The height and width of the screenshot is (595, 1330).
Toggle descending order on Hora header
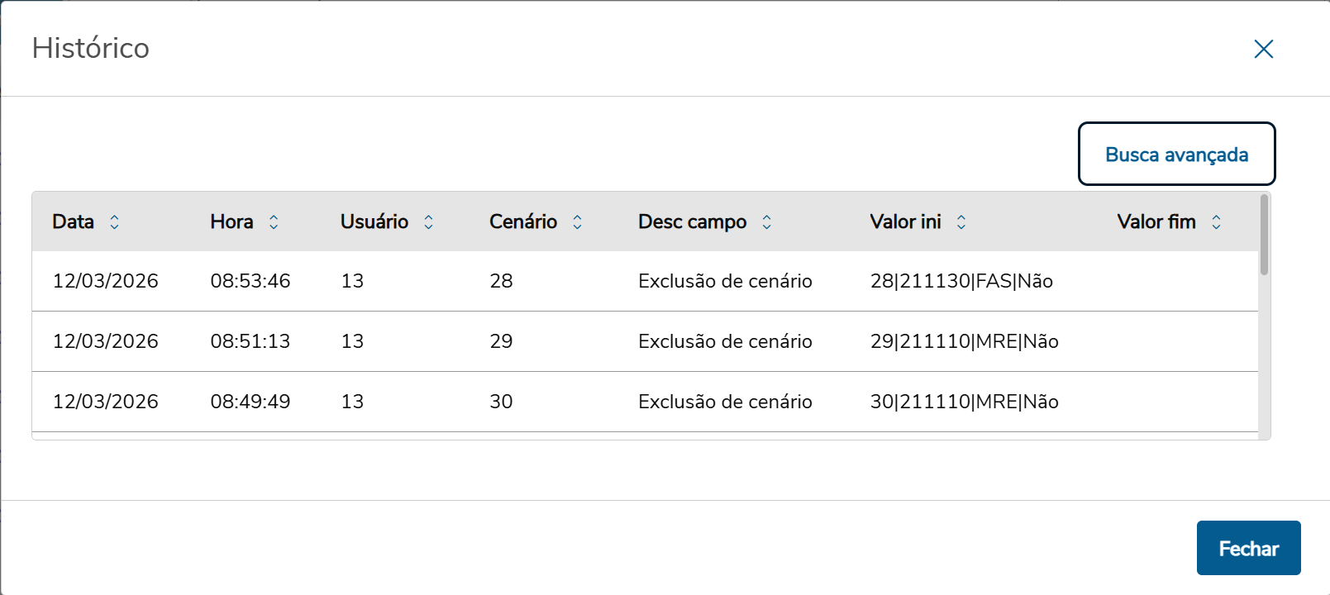click(x=274, y=221)
